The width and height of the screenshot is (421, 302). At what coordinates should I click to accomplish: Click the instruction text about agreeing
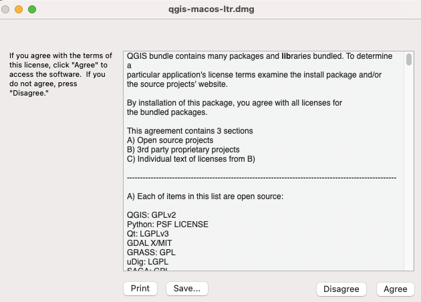coord(61,74)
